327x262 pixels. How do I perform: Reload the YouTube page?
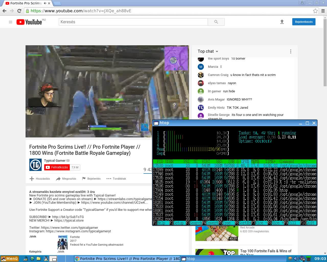pos(19,11)
